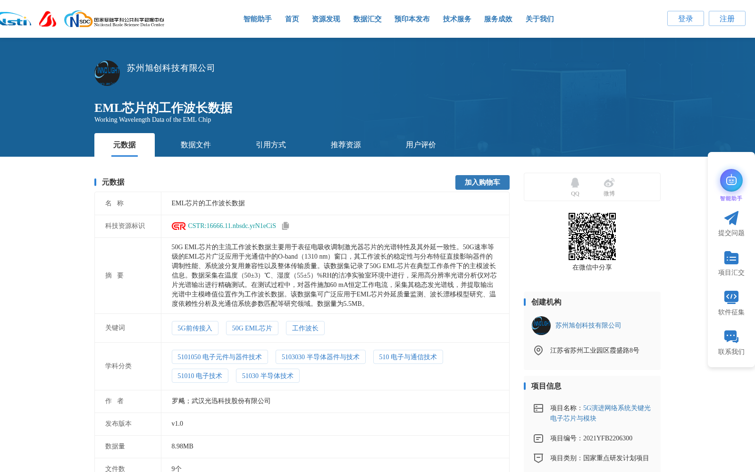This screenshot has height=472, width=755.
Task: Open 技术服务 menu item
Action: [x=457, y=19]
